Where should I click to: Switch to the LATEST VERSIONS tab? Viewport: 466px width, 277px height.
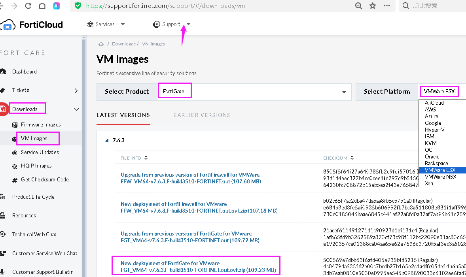pos(123,115)
